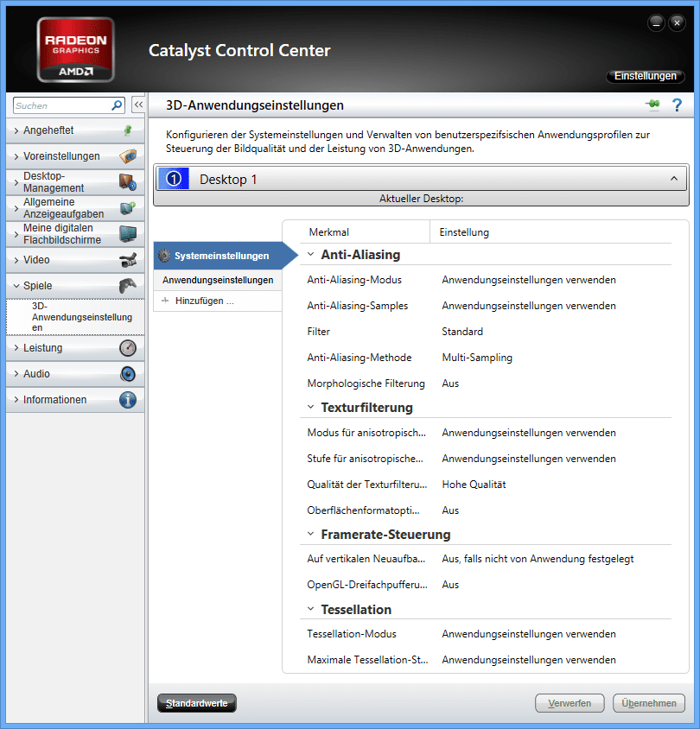Collapse the Desktop 1 selector chevron
Screen dimensions: 700x729
(673, 179)
